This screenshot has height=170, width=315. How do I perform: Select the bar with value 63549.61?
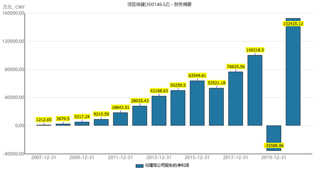[197, 103]
